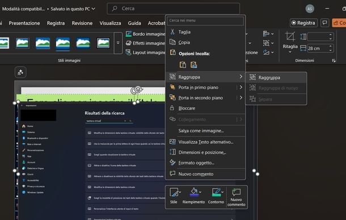Switch to the Revisione tab

tap(82, 23)
